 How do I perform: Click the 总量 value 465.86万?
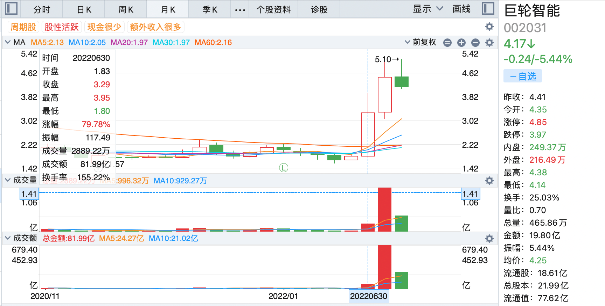(548, 223)
